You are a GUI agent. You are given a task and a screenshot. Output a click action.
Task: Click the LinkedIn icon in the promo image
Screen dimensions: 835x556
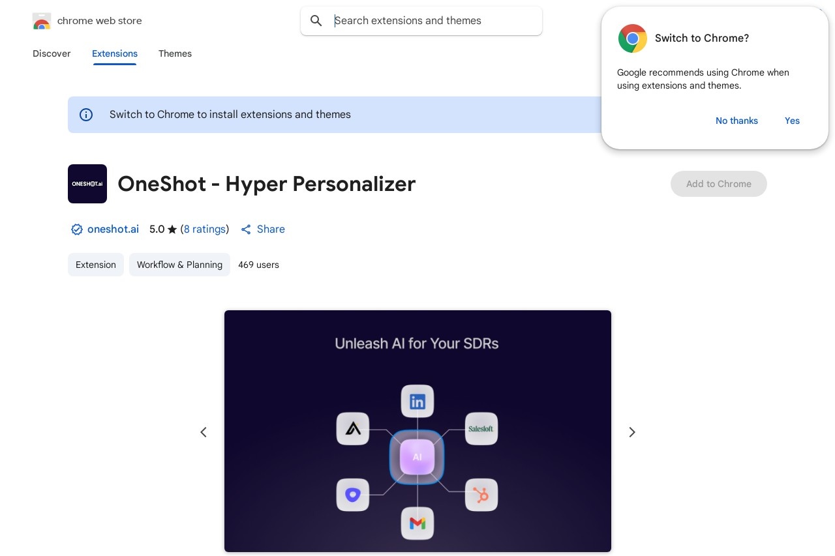417,402
